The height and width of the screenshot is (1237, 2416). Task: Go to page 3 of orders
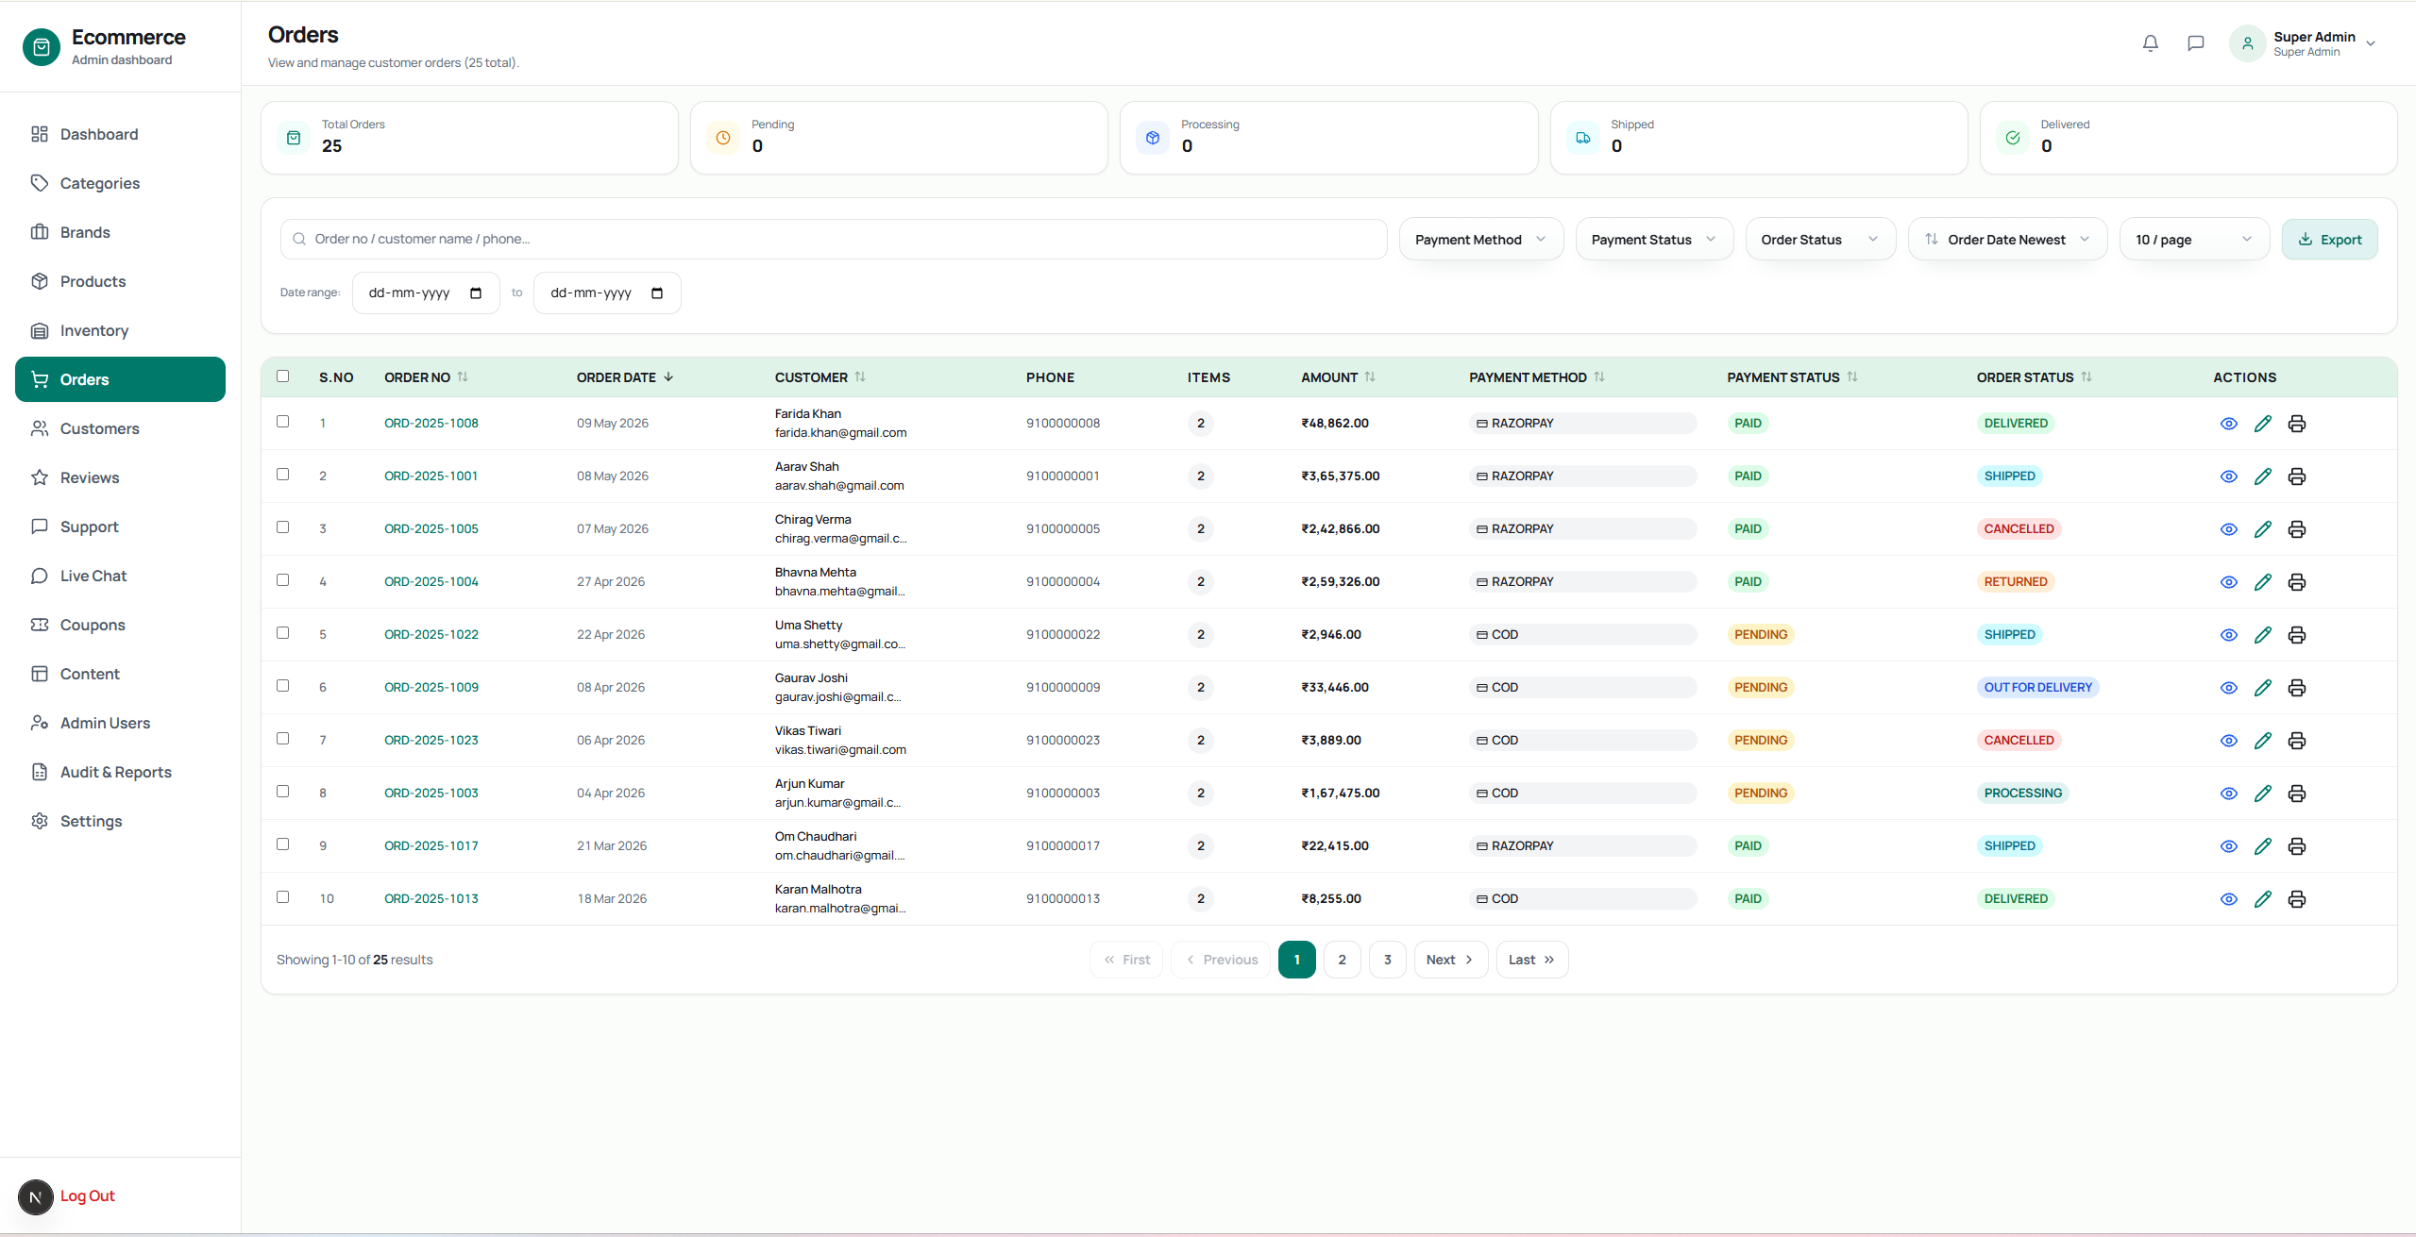click(x=1387, y=960)
